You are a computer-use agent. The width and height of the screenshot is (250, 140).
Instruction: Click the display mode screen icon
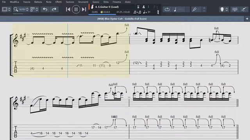tap(4, 9)
